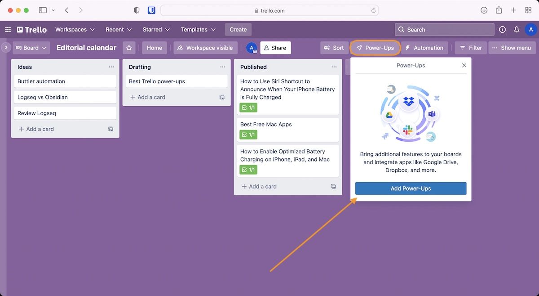Create card from template in Drafting list
The height and width of the screenshot is (296, 539).
click(222, 97)
